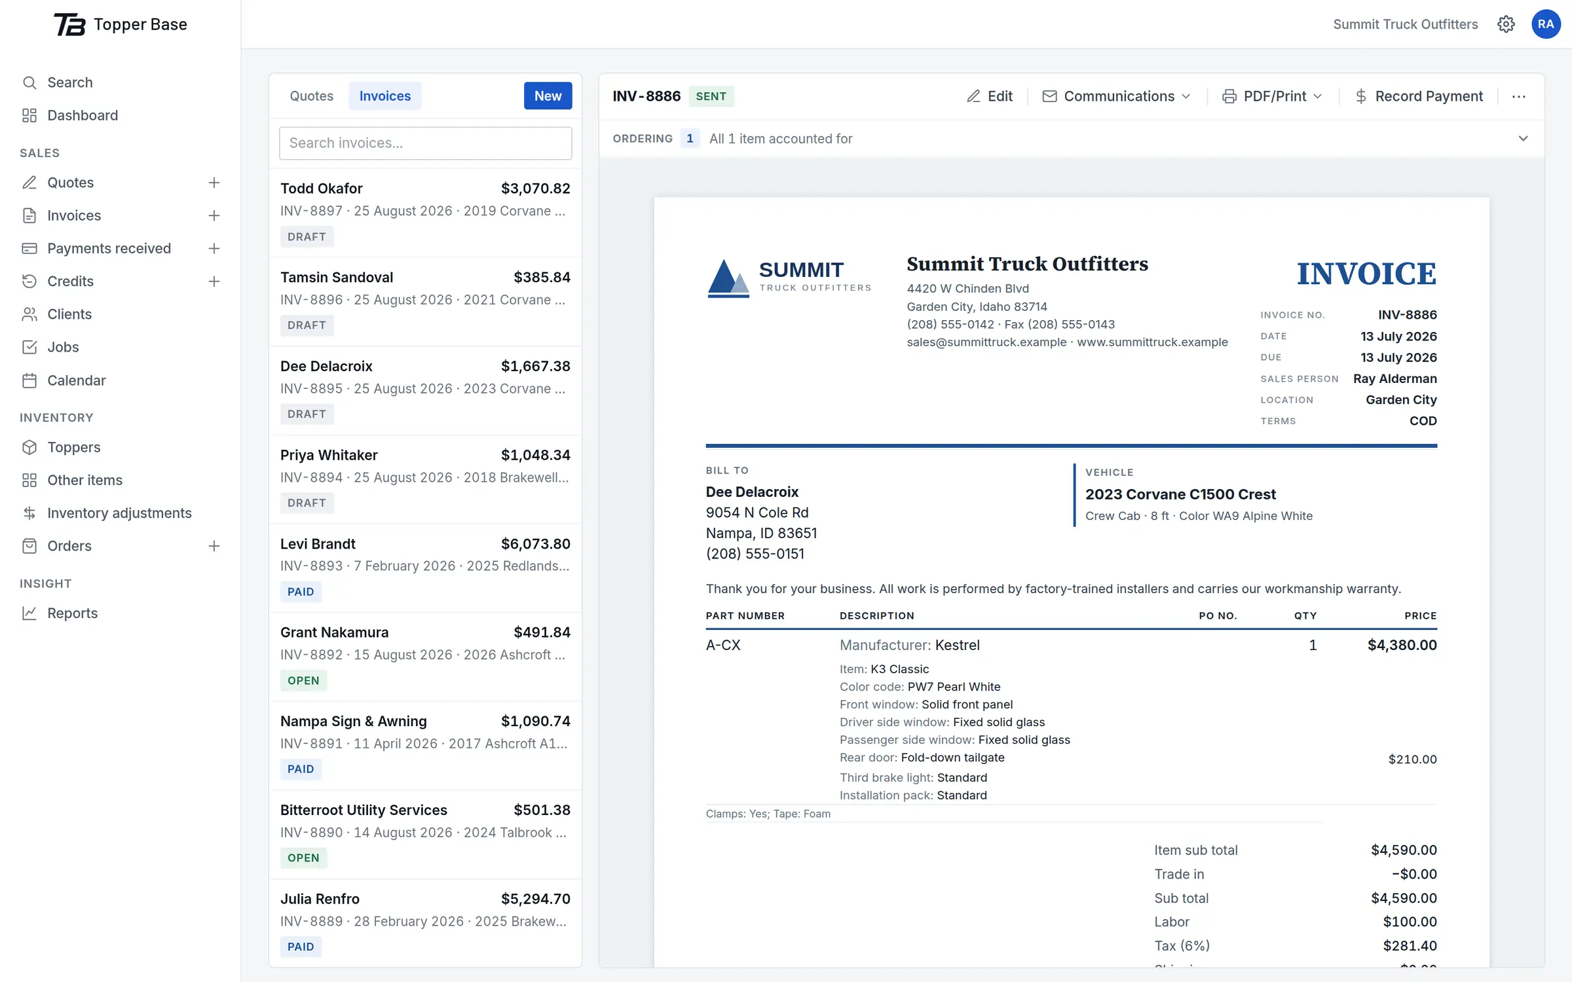Click the Invoices document icon in sidebar
Image resolution: width=1572 pixels, height=982 pixels.
click(29, 215)
